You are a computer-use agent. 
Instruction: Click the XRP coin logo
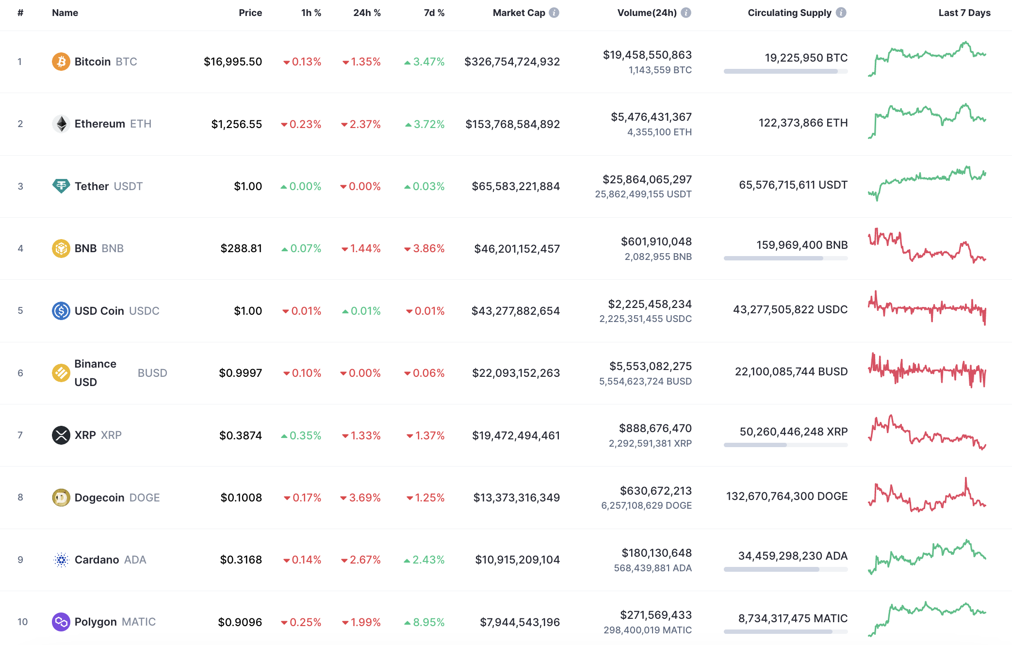pos(60,435)
